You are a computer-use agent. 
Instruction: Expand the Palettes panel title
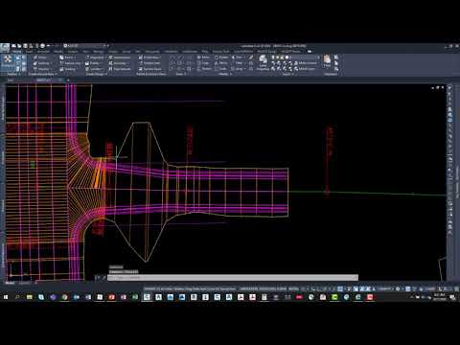point(13,74)
